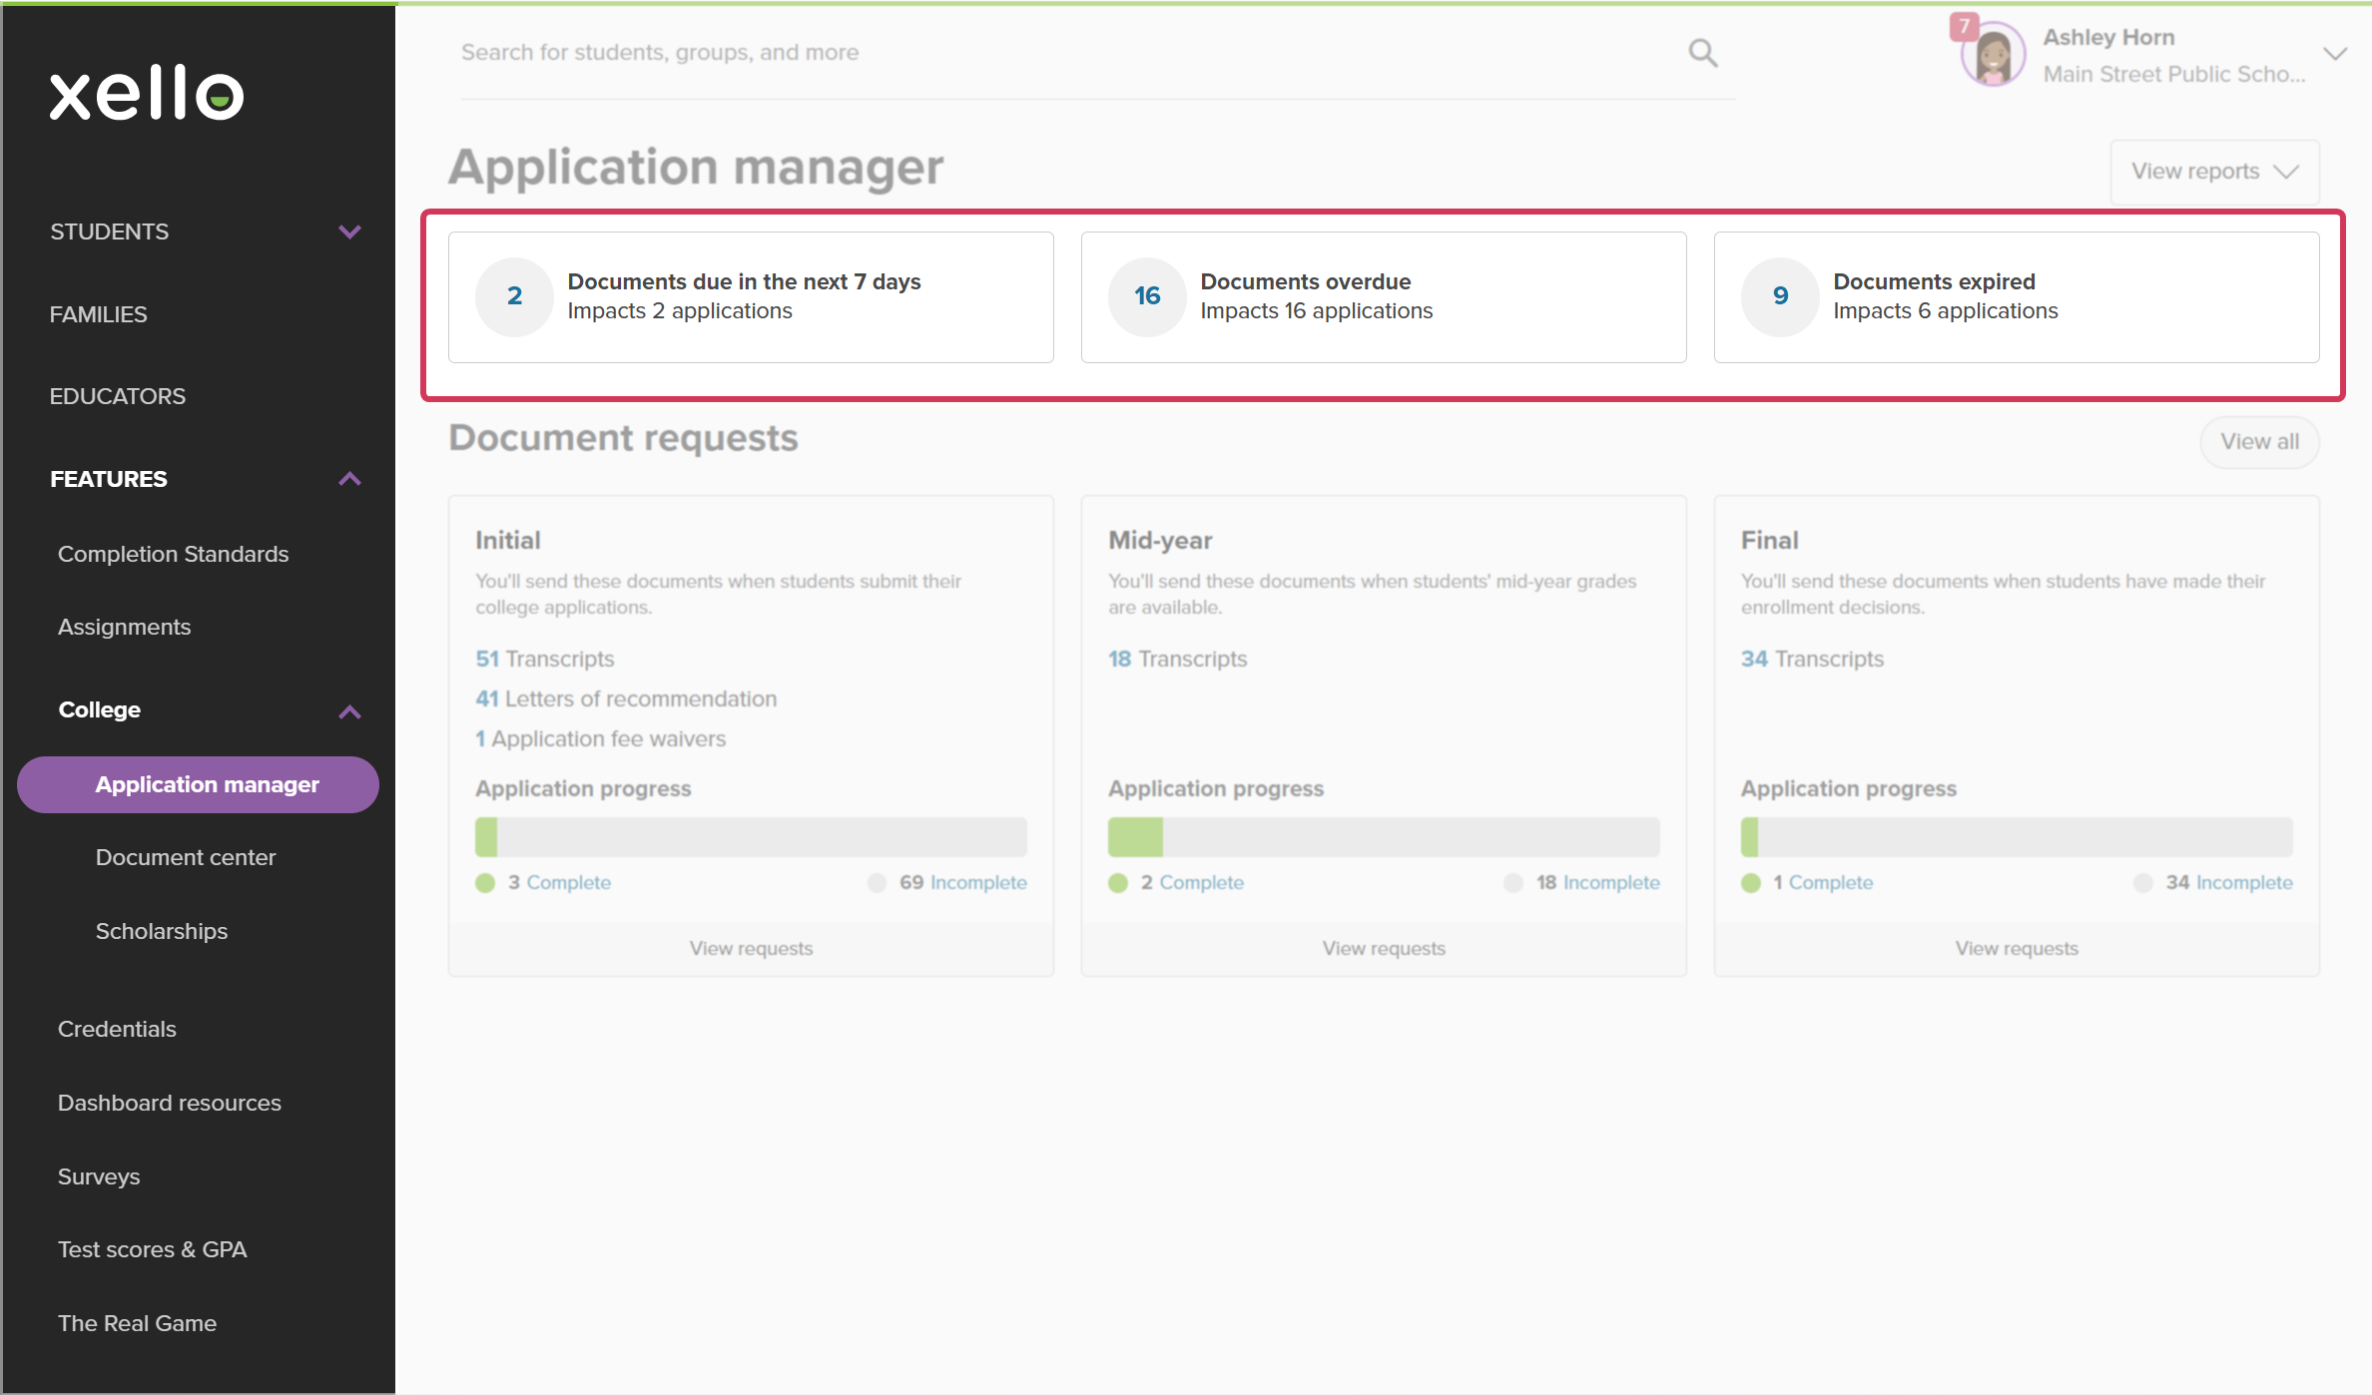
Task: Go to FAMILIES in the sidebar
Action: pyautogui.click(x=98, y=314)
